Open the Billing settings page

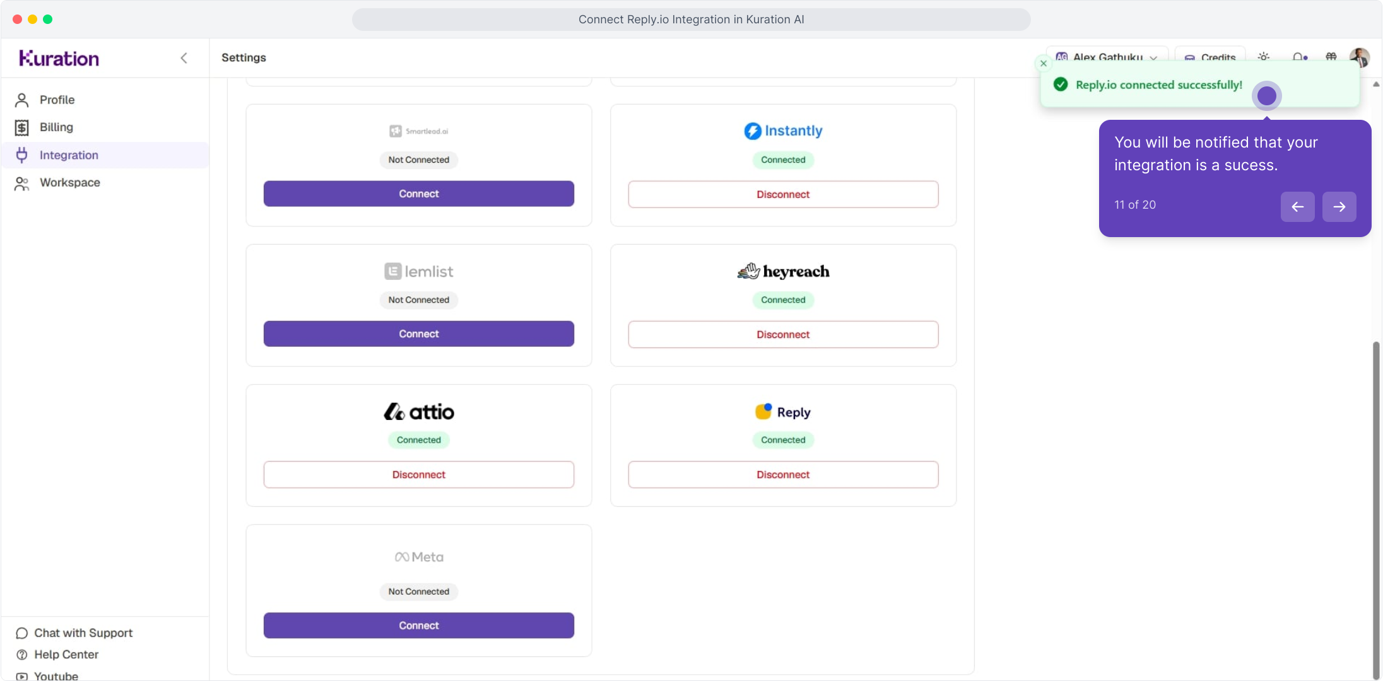pos(105,127)
